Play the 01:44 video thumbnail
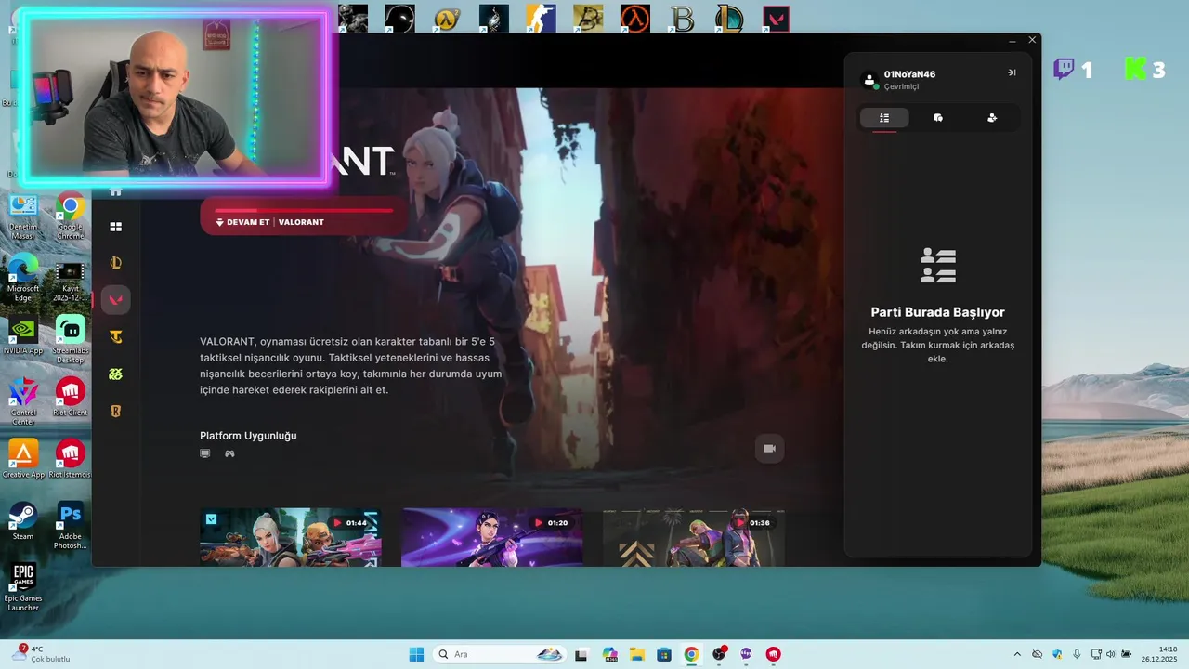Screen dimensions: 1189x669 [291, 537]
